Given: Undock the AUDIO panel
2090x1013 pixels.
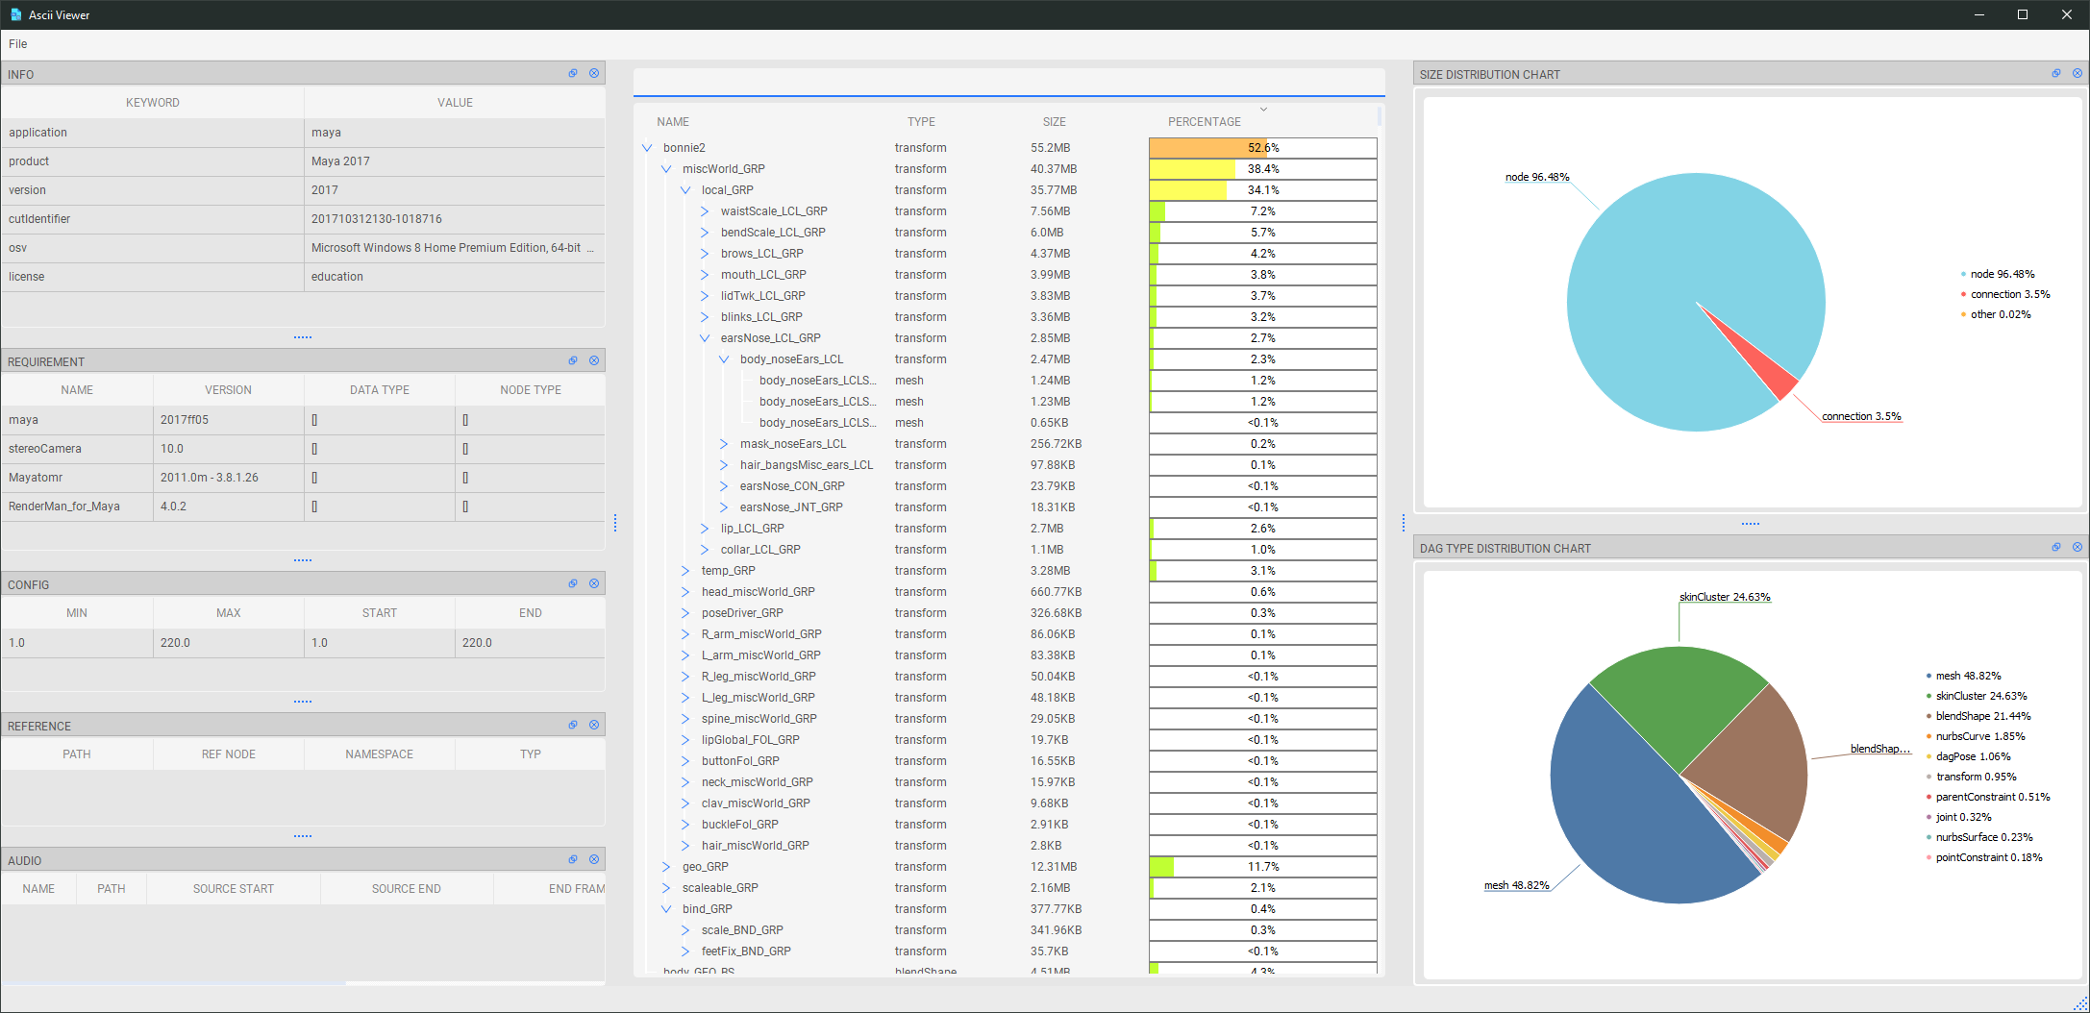Looking at the screenshot, I should [x=573, y=859].
